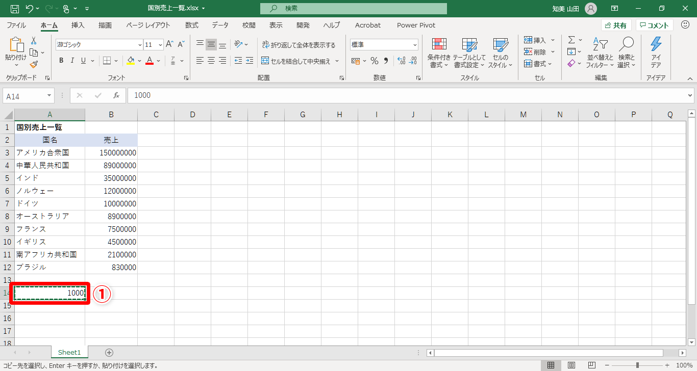Switch to the Data tab
This screenshot has height=371, width=697.
coord(220,25)
